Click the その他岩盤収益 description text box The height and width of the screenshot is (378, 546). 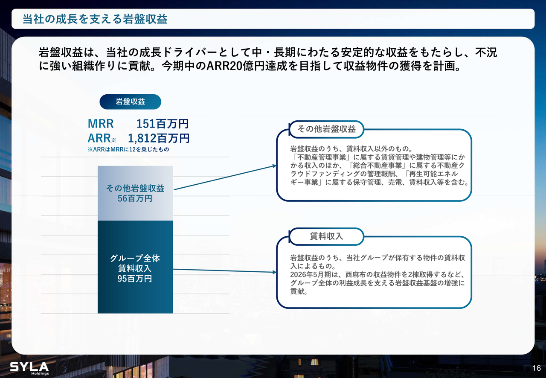[x=379, y=166]
